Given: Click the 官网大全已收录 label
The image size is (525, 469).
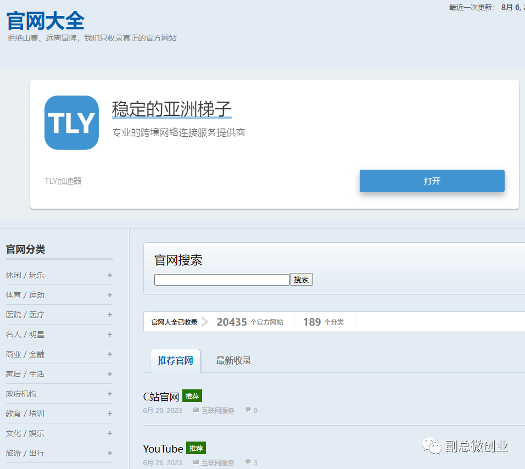Looking at the screenshot, I should pyautogui.click(x=174, y=322).
